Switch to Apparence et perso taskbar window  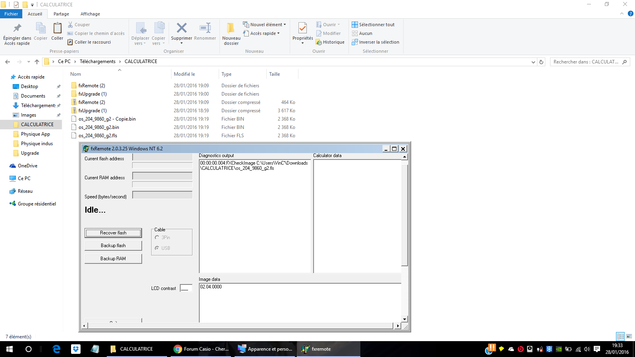[x=265, y=349]
